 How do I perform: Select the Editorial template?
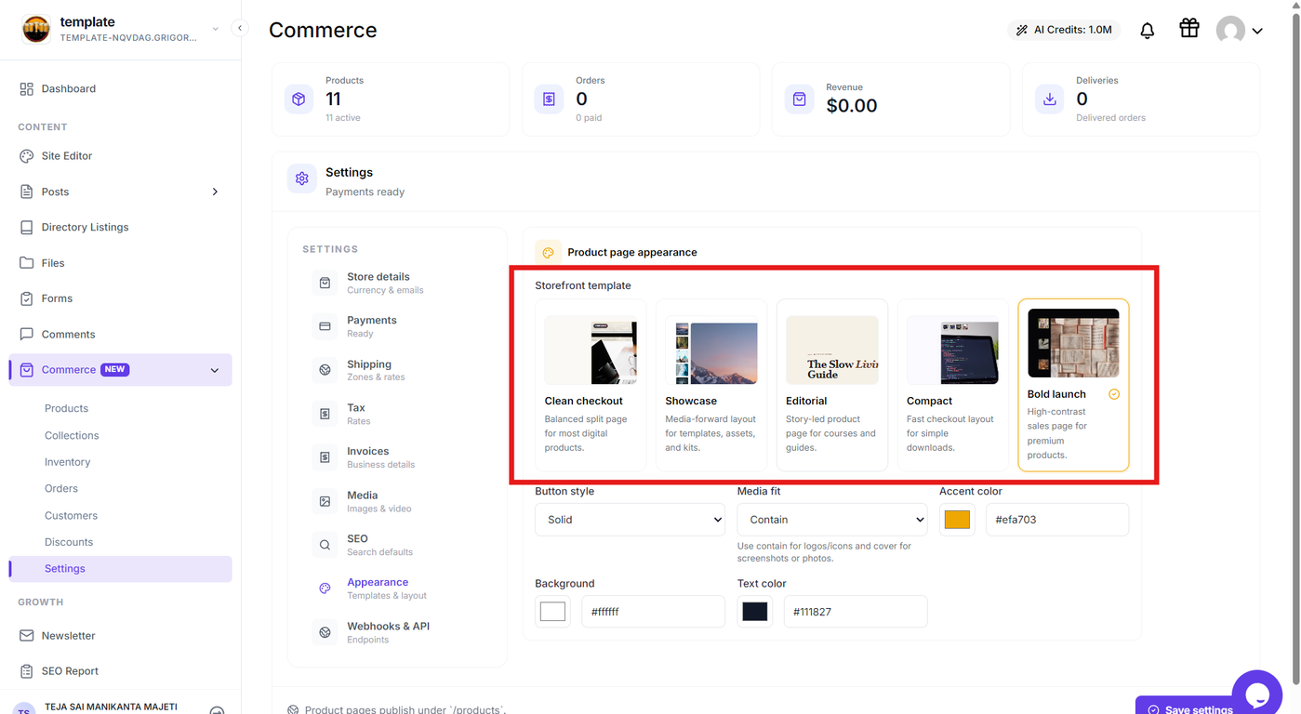point(832,385)
